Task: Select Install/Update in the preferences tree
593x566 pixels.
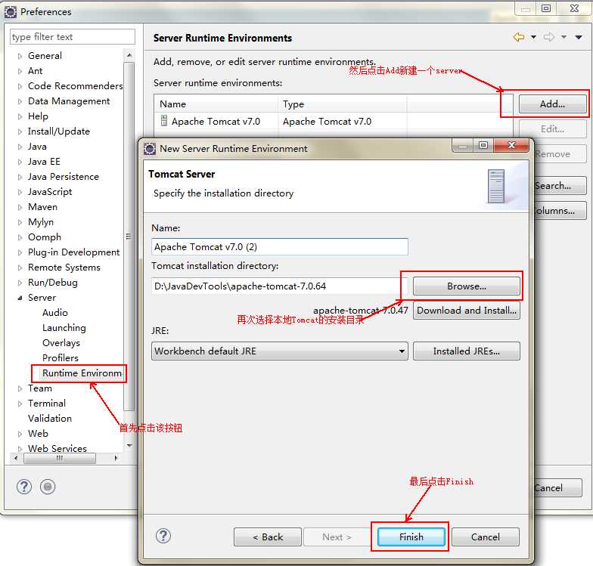Action: click(59, 131)
